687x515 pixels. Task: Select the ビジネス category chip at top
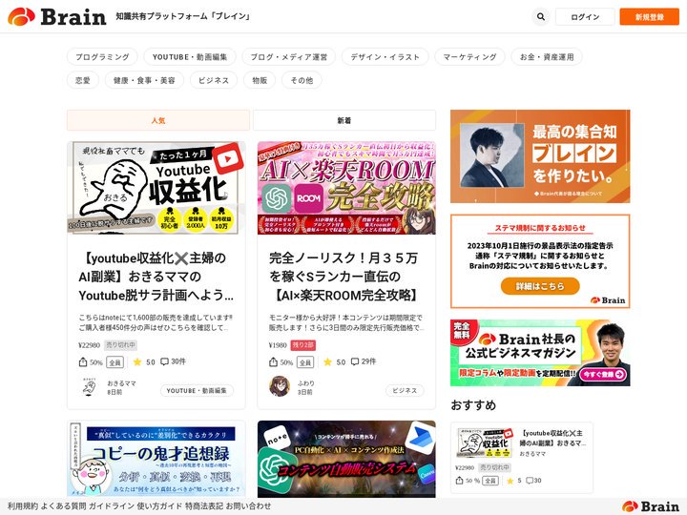(214, 80)
